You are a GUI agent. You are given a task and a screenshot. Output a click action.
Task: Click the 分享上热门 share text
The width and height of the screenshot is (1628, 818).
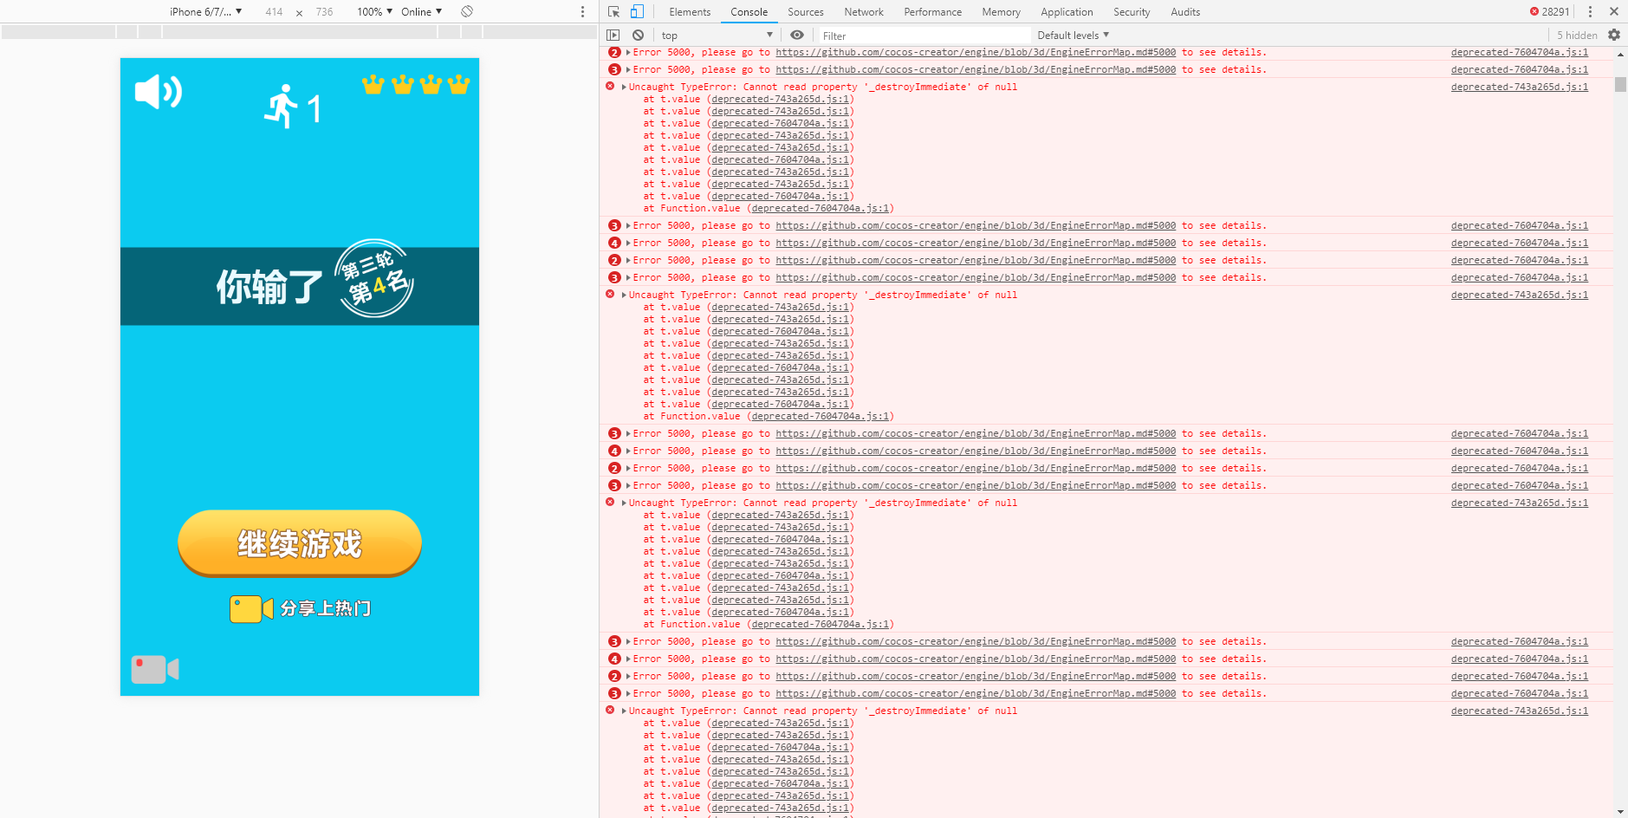[x=326, y=608]
